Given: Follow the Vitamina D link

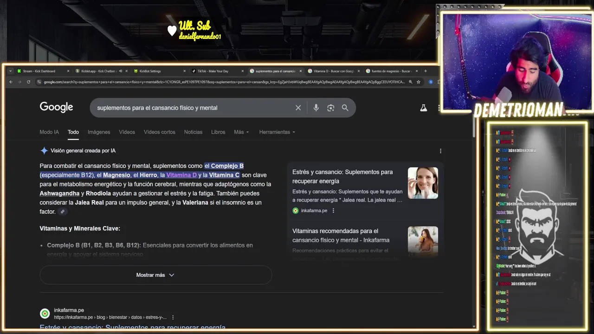Looking at the screenshot, I should point(181,175).
